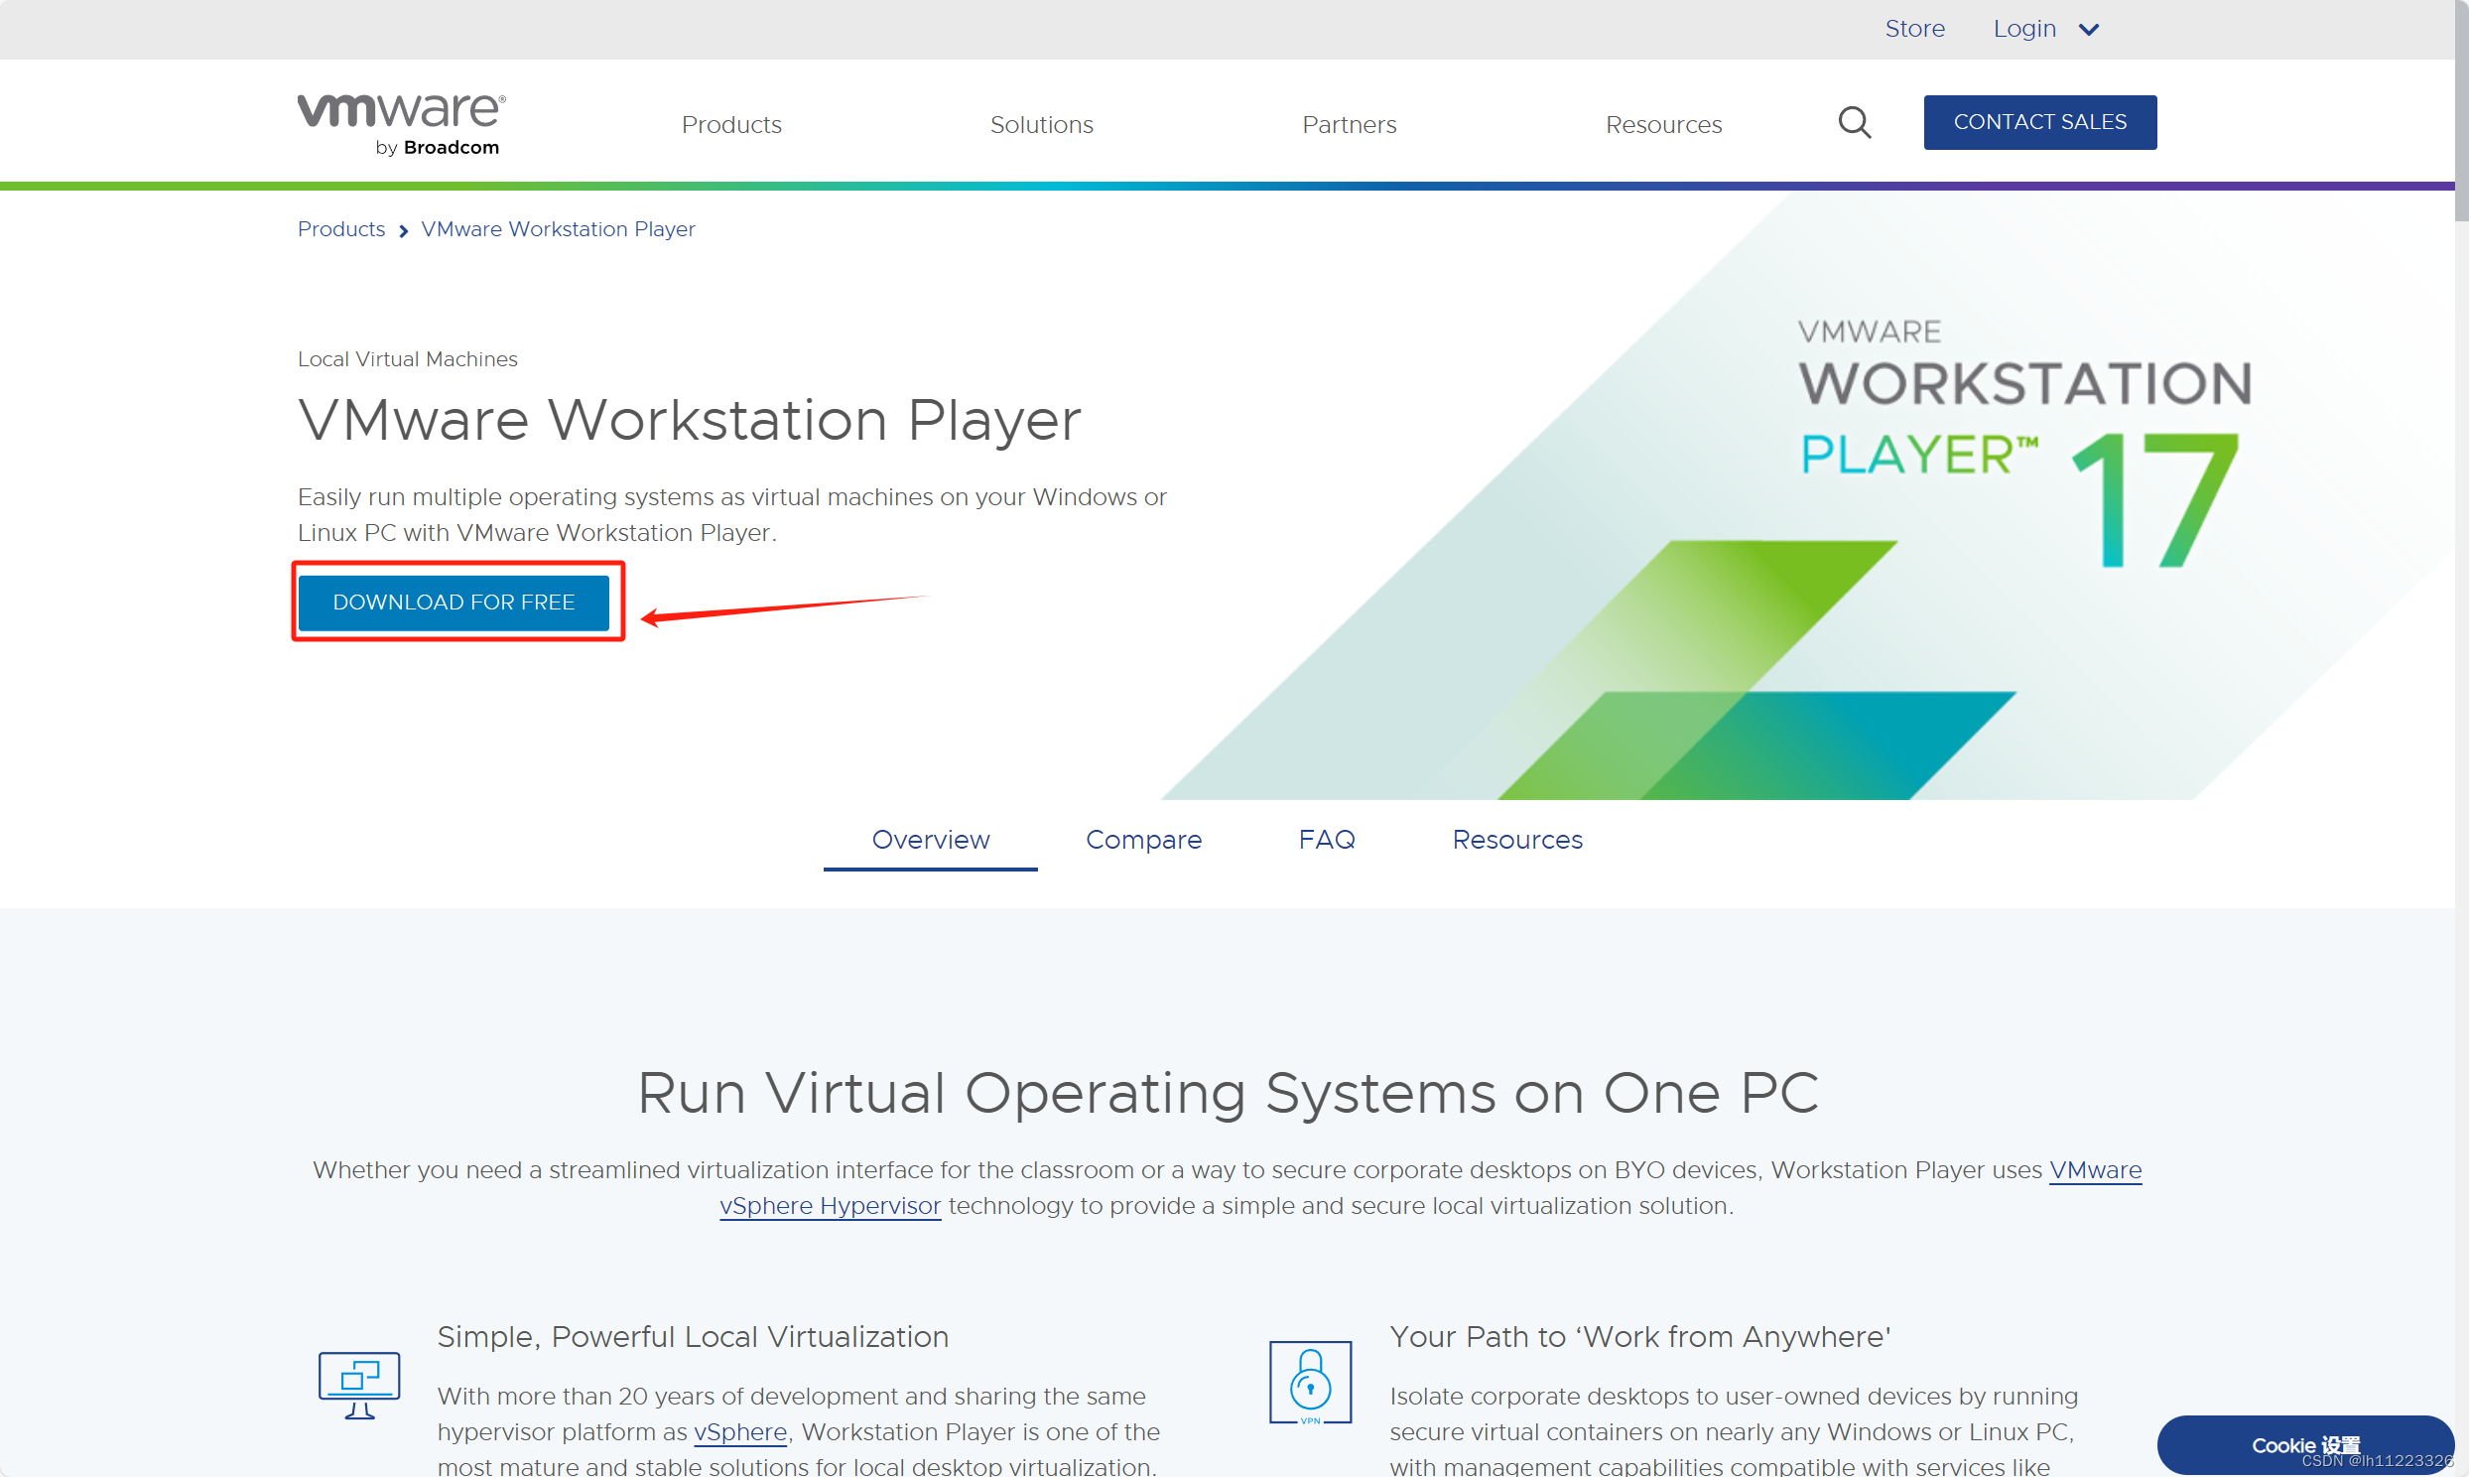Follow the VMware vSphere Hypervisor link

pos(830,1206)
